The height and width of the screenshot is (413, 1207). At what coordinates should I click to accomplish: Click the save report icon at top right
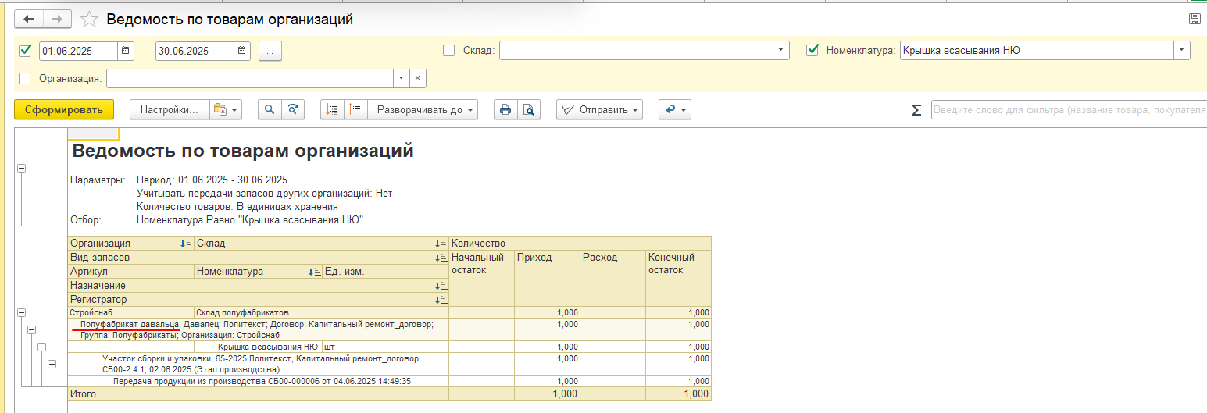coord(1195,20)
